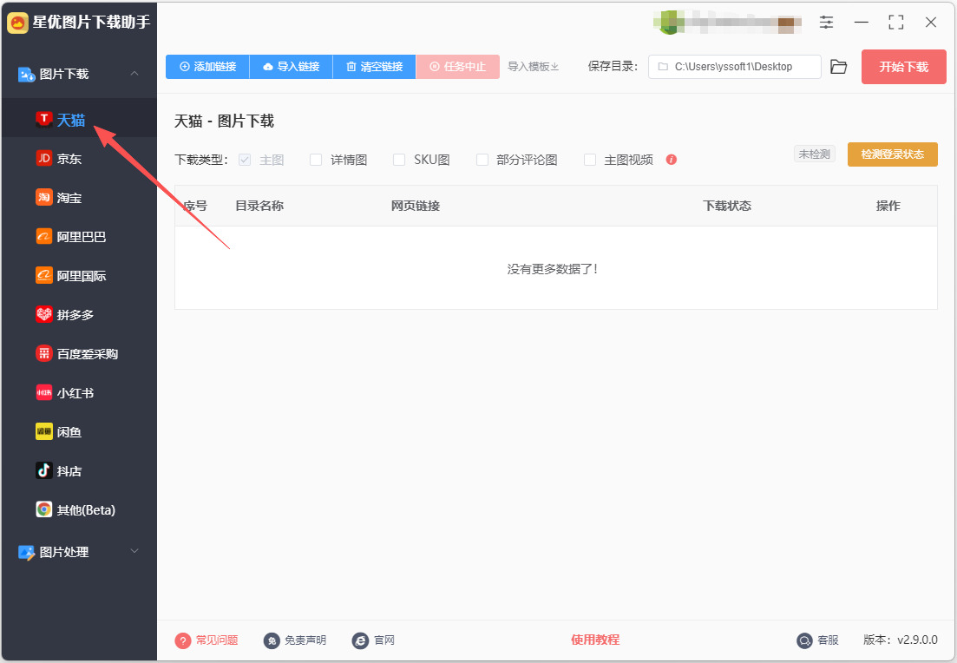Click the Taobao (淘宝) logo icon
The height and width of the screenshot is (663, 957).
pyautogui.click(x=44, y=198)
